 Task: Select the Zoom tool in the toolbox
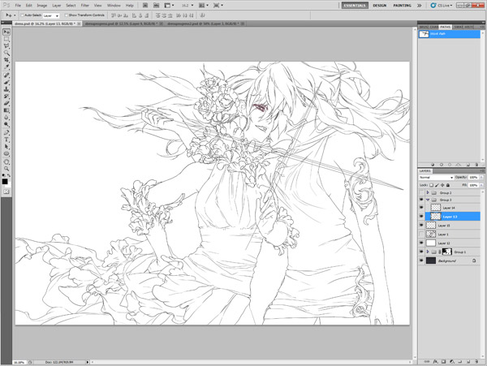(6, 169)
